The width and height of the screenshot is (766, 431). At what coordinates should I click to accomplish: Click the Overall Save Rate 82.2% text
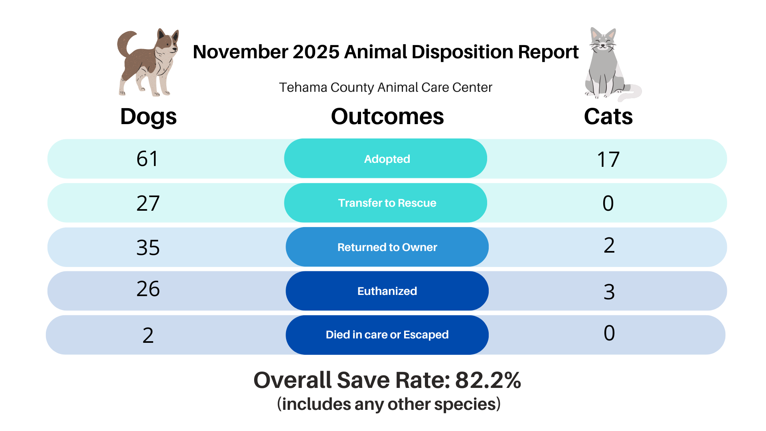[x=387, y=380]
